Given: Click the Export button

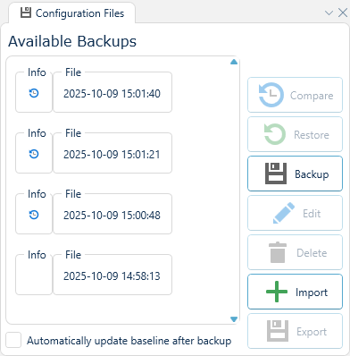Looking at the screenshot, I should click(295, 331).
